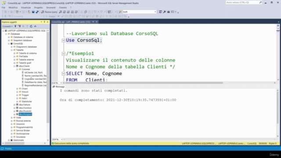This screenshot has width=281, height=158.
Task: Click the Analysis Services MDX Query icon
Action: tap(65, 12)
